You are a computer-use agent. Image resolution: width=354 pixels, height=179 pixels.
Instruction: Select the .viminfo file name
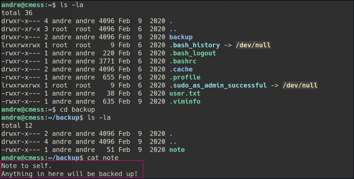[184, 102]
